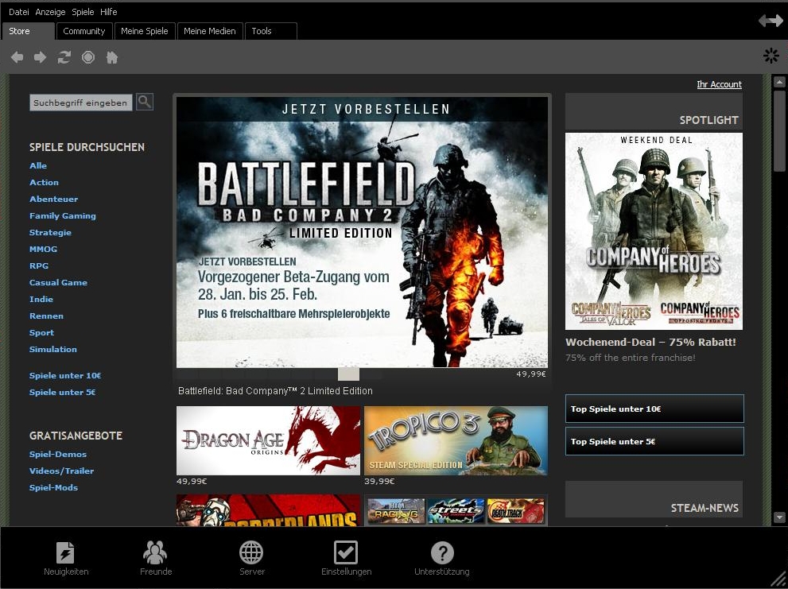The image size is (788, 589).
Task: Browse the Indie category
Action: point(41,299)
